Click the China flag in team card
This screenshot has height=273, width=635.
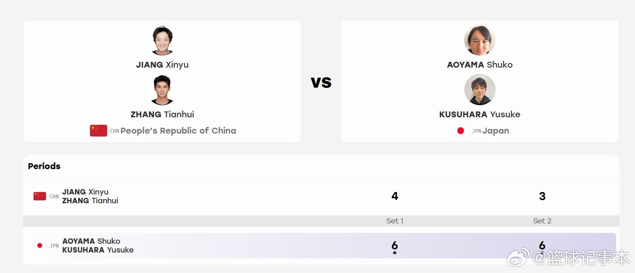pyautogui.click(x=98, y=131)
